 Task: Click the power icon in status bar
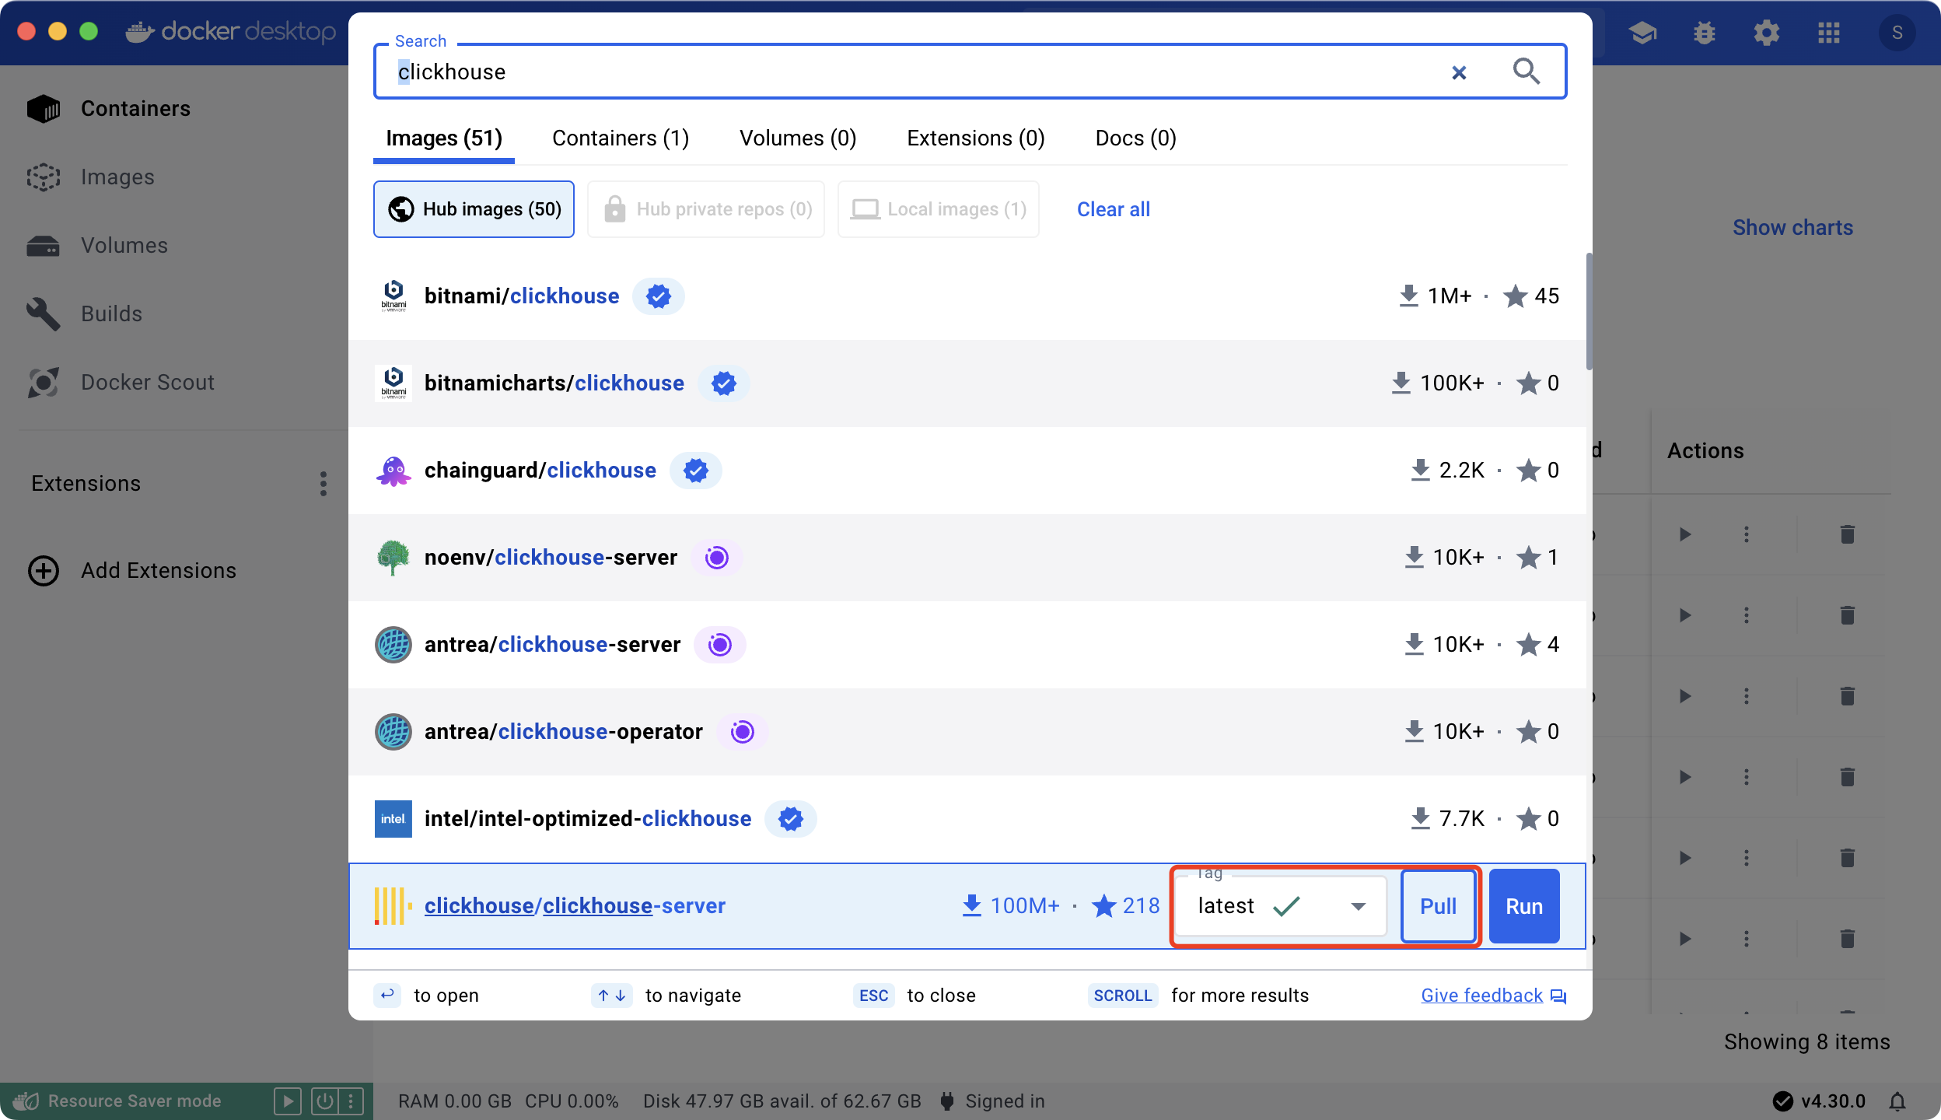tap(324, 1101)
